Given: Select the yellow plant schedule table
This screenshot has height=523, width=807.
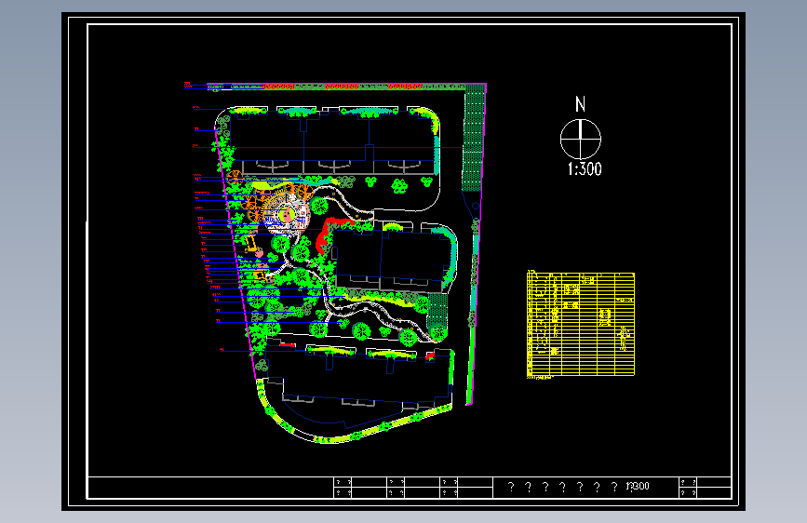Looking at the screenshot, I should point(581,325).
